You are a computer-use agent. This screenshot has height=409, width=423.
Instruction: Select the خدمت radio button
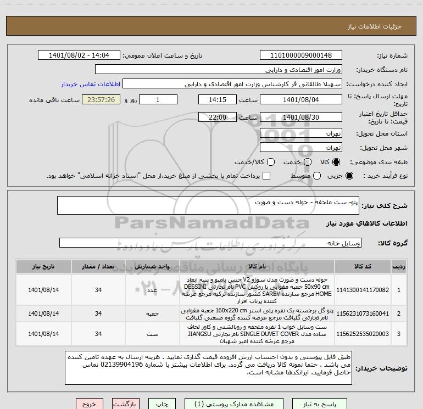pyautogui.click(x=308, y=162)
